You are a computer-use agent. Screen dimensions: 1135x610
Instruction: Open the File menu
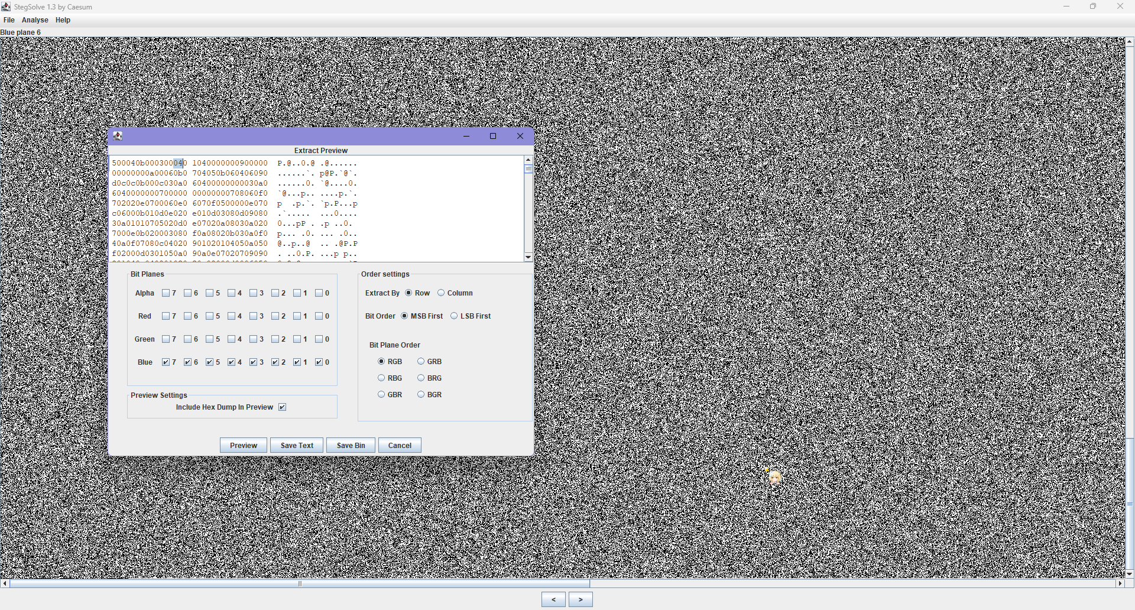tap(9, 20)
